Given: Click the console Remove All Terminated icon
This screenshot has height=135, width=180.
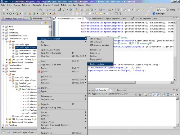Looking at the screenshot, I should click(140, 95).
